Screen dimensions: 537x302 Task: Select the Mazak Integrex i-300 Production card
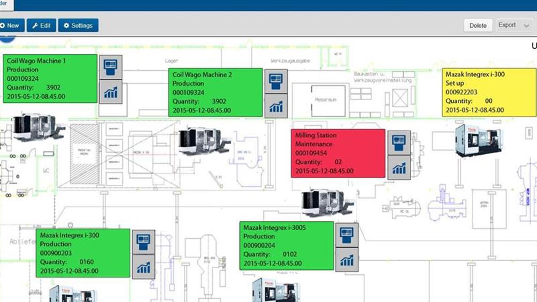[x=83, y=253]
